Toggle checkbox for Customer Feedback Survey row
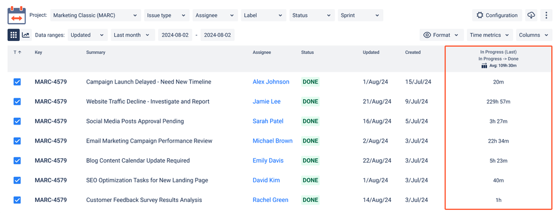 [17, 200]
